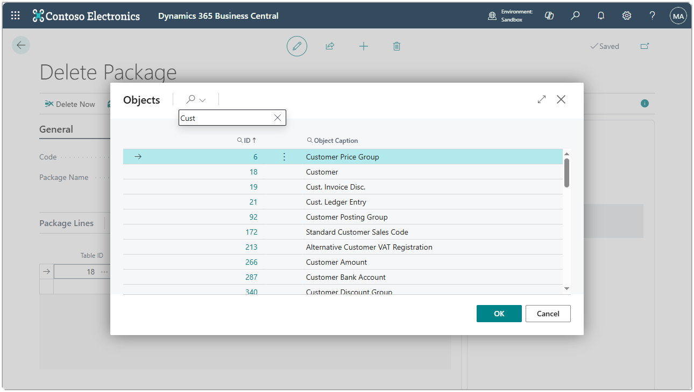Viewport: 694px width, 392px height.
Task: Create a new package with the plus icon
Action: tap(364, 46)
